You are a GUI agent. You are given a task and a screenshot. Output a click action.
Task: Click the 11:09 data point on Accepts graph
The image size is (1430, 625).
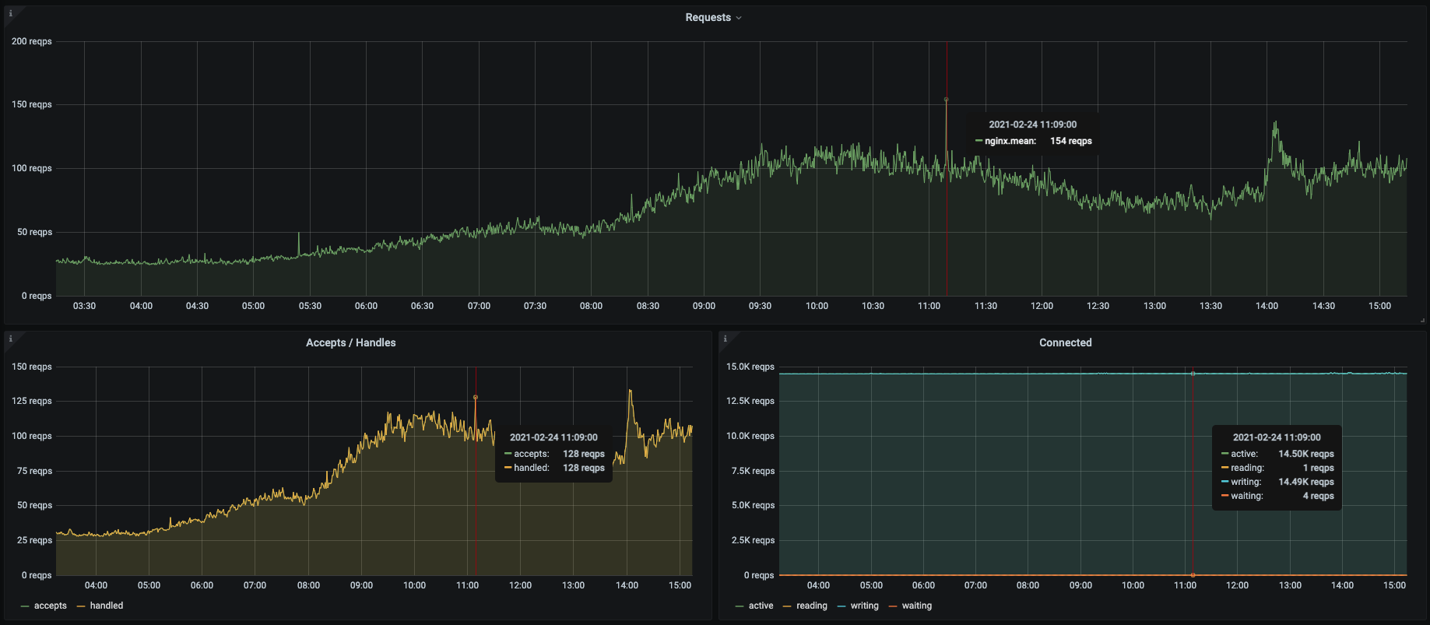[476, 397]
